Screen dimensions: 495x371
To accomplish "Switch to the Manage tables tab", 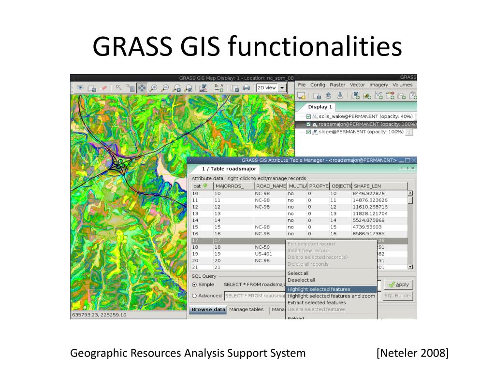I will tap(246, 310).
